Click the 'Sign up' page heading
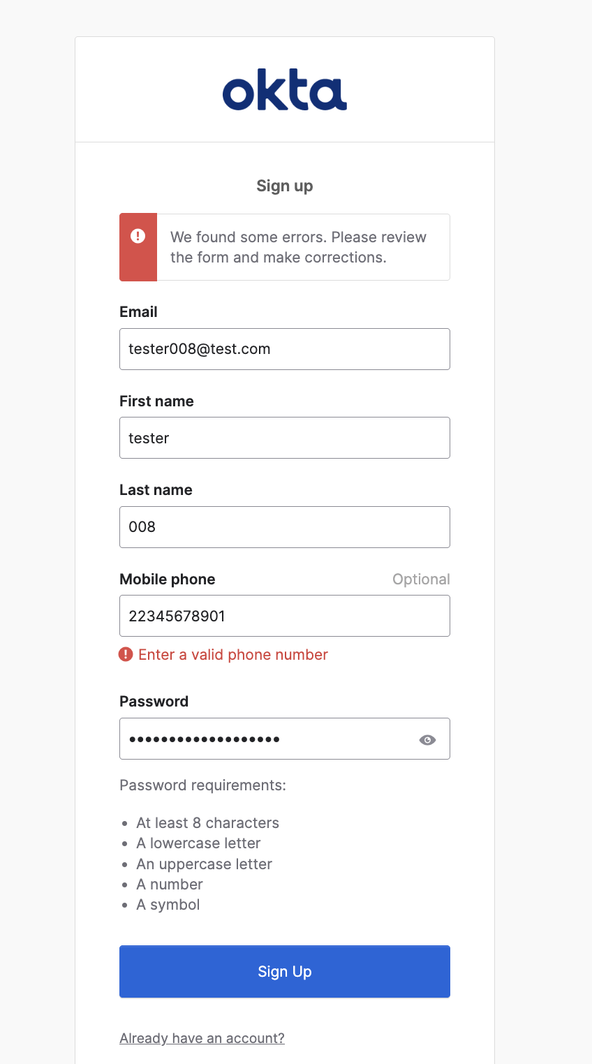This screenshot has width=592, height=1064. (x=284, y=186)
